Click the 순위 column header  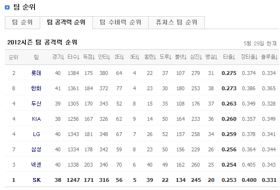pyautogui.click(x=13, y=57)
